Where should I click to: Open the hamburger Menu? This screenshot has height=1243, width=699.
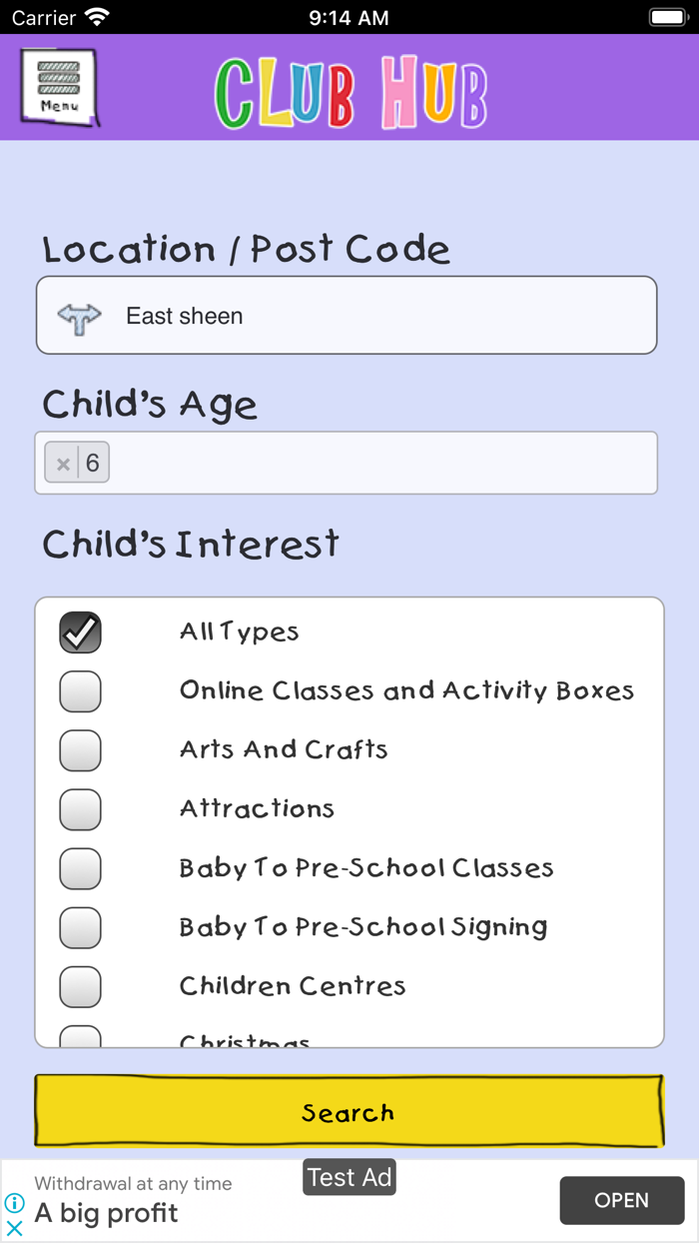(x=58, y=87)
